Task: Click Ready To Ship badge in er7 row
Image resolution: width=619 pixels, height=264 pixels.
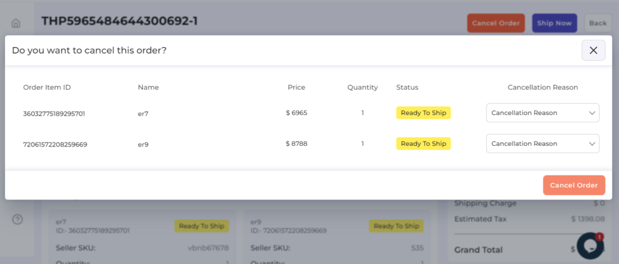Action: tap(423, 113)
